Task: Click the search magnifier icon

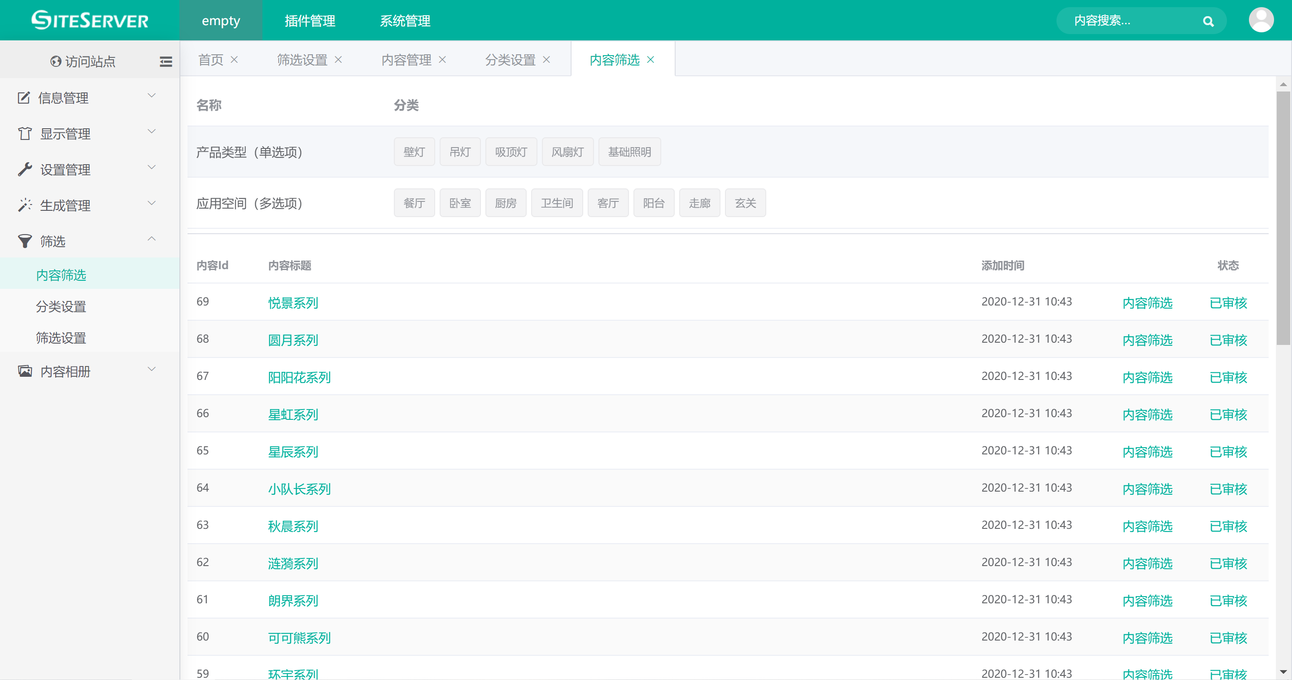Action: point(1208,21)
